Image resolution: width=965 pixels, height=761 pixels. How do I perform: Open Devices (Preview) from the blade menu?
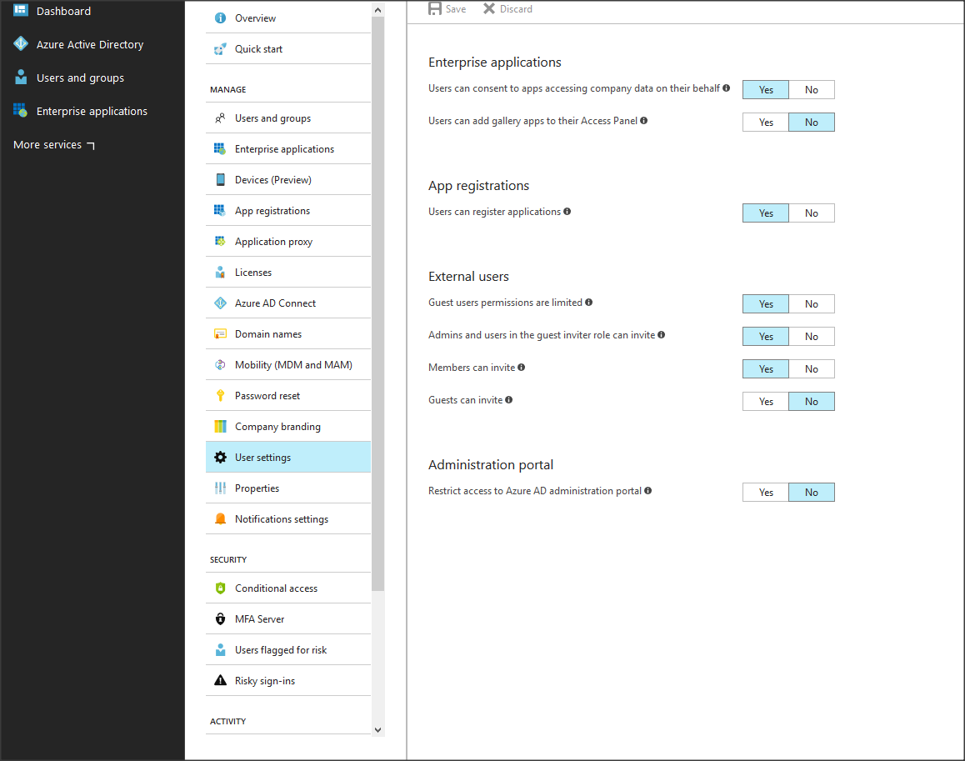tap(220, 179)
